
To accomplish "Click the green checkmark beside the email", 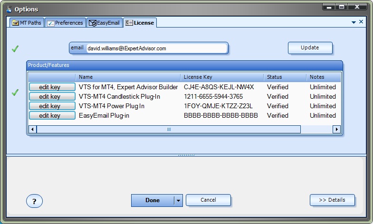I will pyautogui.click(x=15, y=49).
